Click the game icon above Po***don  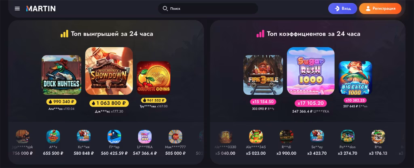[348, 136]
